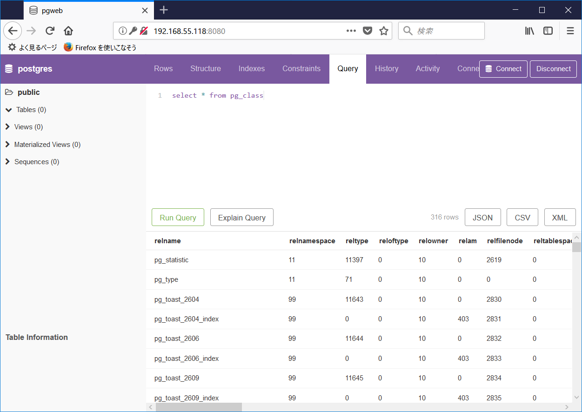The image size is (582, 412).
Task: Export query results as CSV
Action: (522, 217)
